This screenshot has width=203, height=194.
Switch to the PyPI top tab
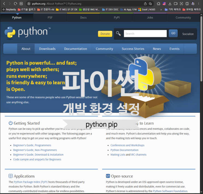[117, 18]
